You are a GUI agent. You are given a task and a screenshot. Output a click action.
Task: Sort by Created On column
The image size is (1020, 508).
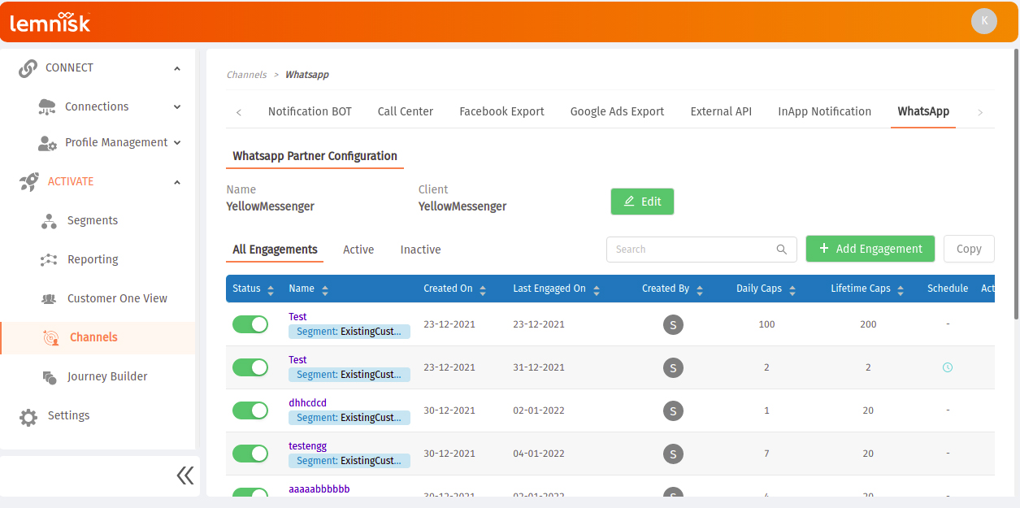(x=483, y=289)
